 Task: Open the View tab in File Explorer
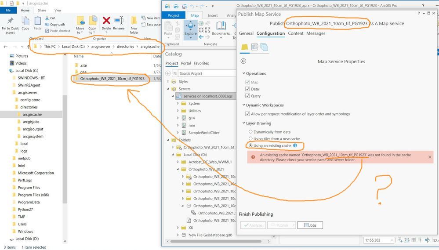58,11
